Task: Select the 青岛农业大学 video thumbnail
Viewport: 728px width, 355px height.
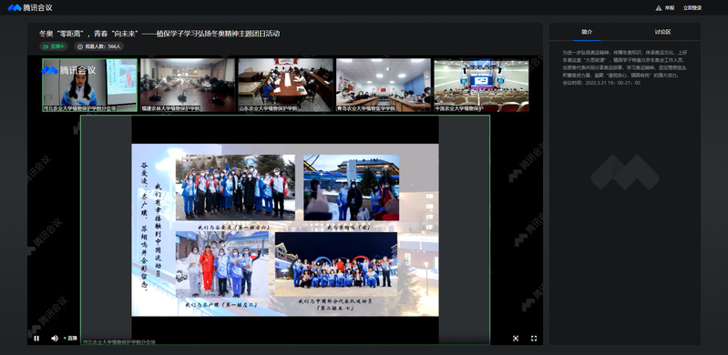Action: (384, 85)
